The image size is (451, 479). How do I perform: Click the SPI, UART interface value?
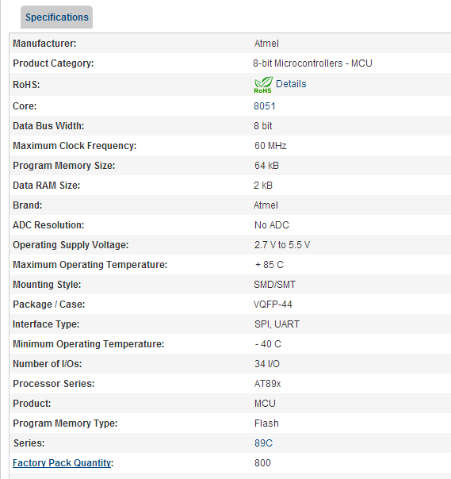277,324
